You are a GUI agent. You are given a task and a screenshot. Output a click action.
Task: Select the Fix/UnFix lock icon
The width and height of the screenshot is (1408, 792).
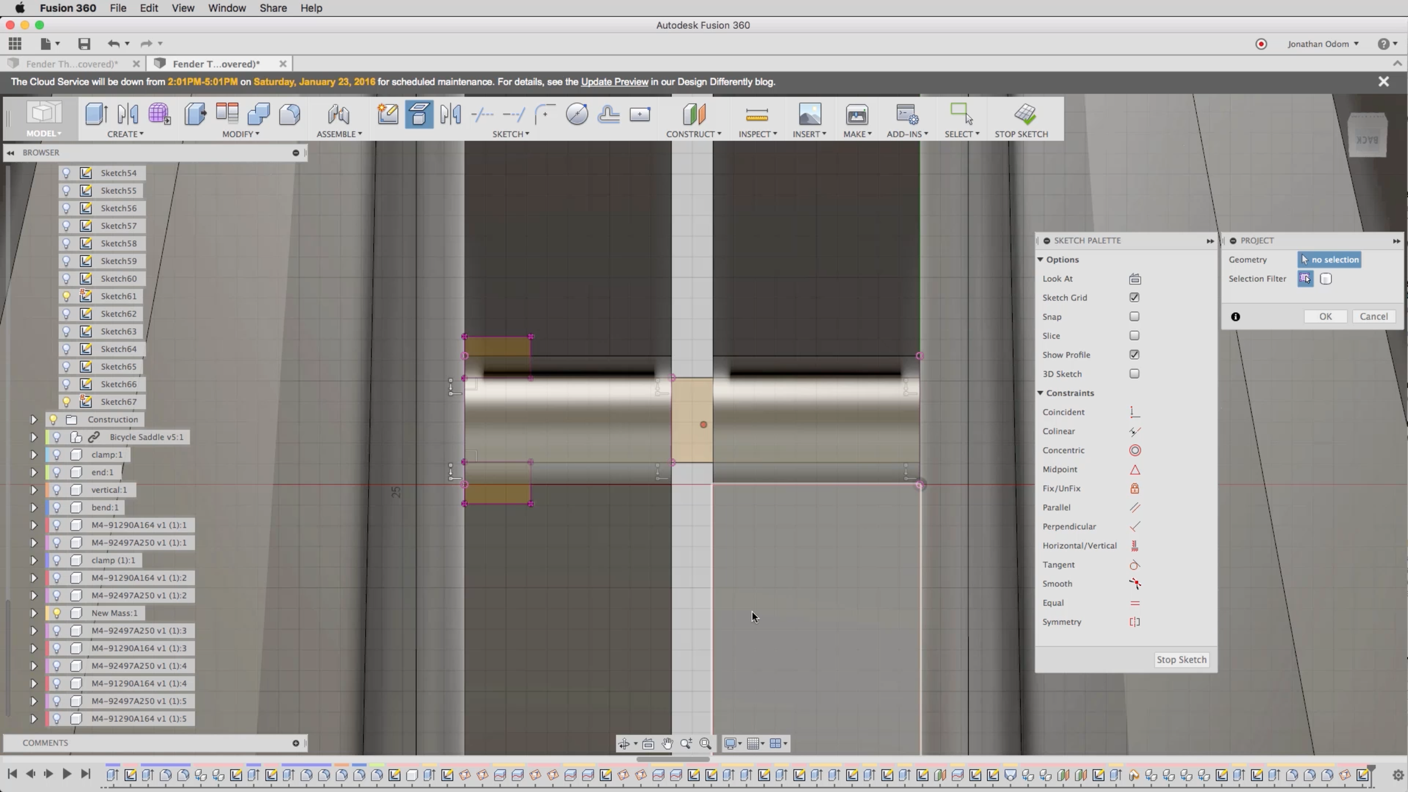coord(1135,489)
